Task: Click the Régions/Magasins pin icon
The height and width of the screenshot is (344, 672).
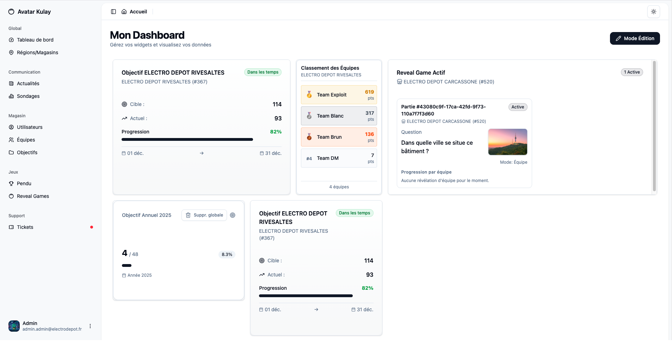Action: [x=11, y=52]
